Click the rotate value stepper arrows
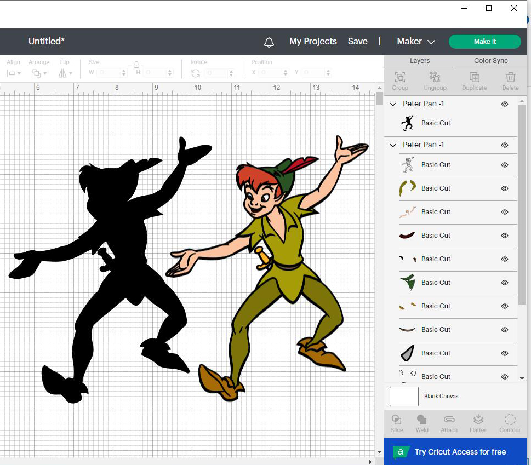This screenshot has height=465, width=531. [x=231, y=73]
